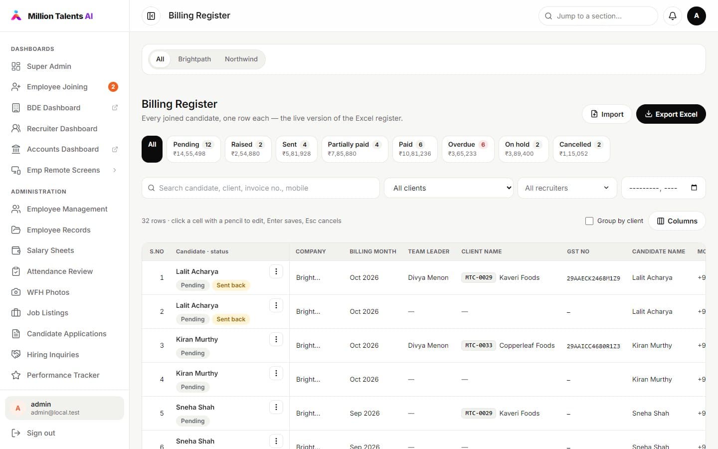This screenshot has width=718, height=449.
Task: Click the GST NO column header
Action: (578, 251)
